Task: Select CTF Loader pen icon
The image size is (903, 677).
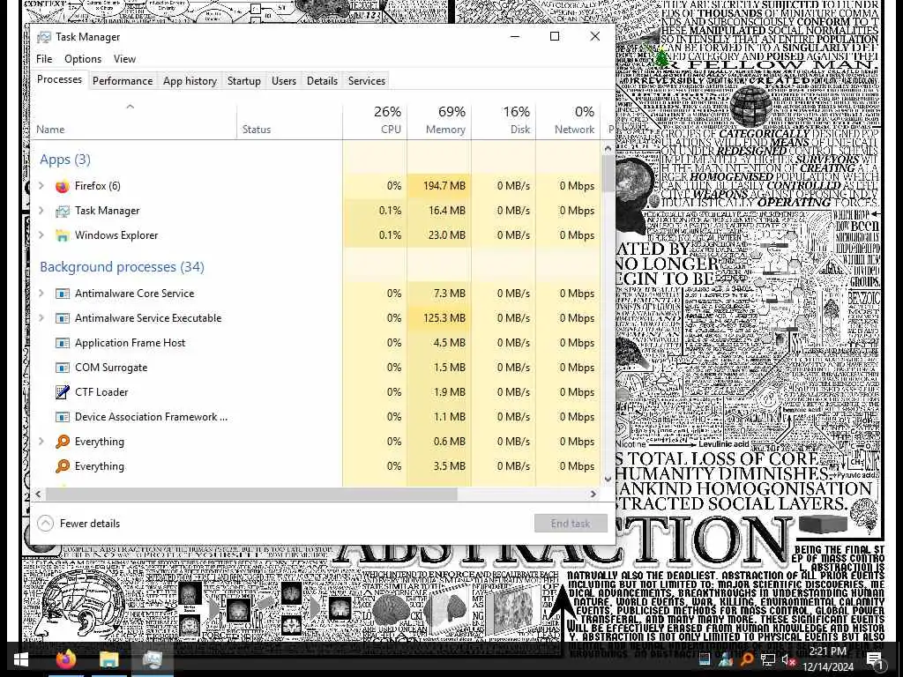Action: [63, 392]
